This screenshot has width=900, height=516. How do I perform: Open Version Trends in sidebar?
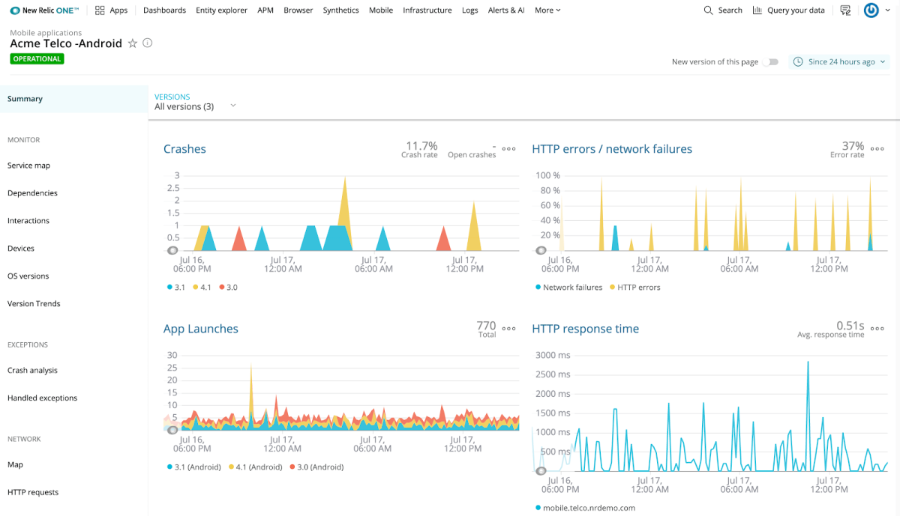(x=34, y=304)
